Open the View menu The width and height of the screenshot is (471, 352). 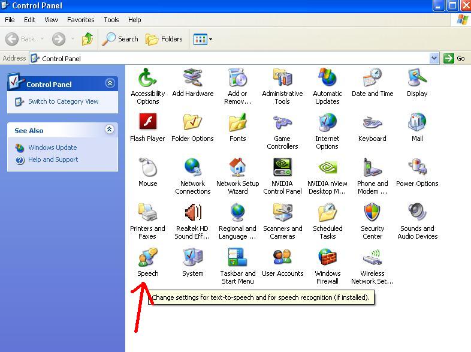[51, 20]
